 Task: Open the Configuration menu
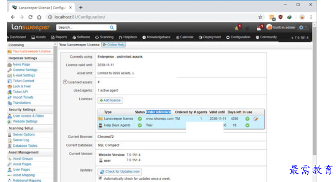(238, 37)
